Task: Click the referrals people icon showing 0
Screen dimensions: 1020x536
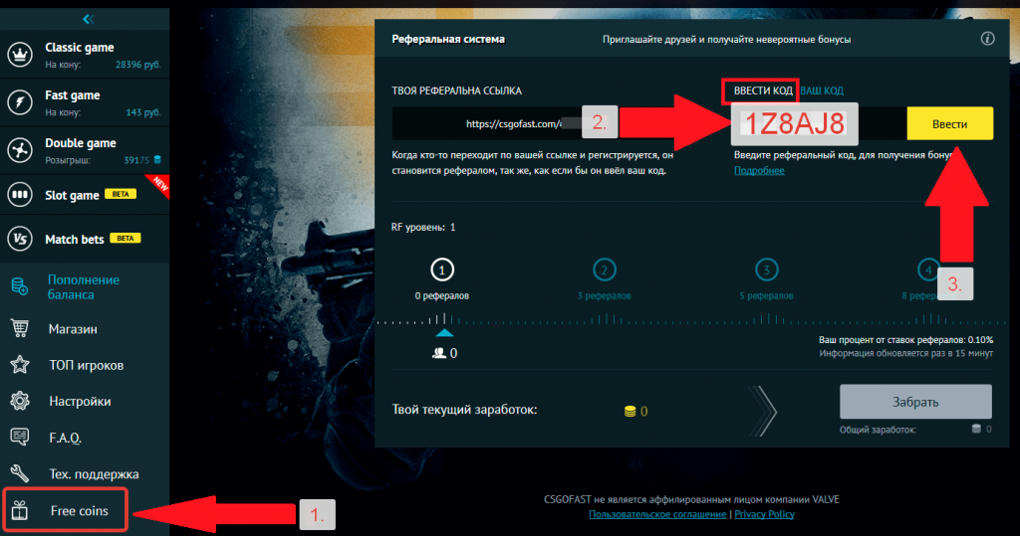Action: 439,353
